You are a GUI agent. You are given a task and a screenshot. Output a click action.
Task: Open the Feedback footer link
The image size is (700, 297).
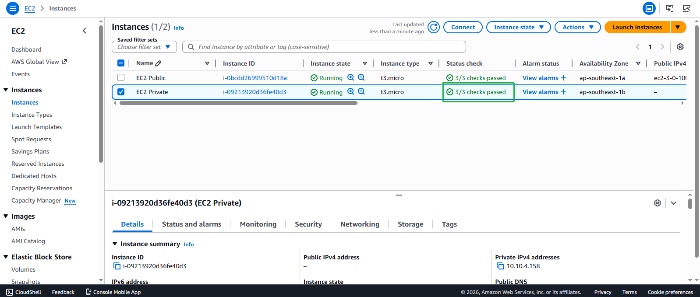coord(63,292)
